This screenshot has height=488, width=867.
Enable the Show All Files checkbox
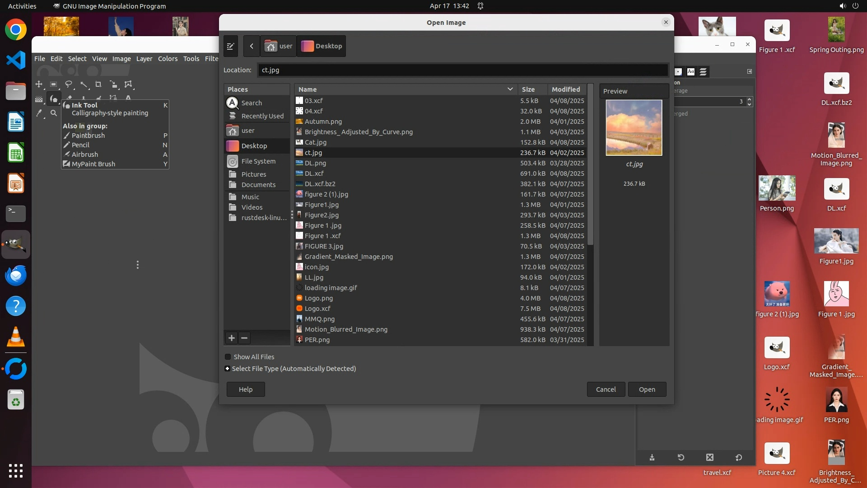228,357
